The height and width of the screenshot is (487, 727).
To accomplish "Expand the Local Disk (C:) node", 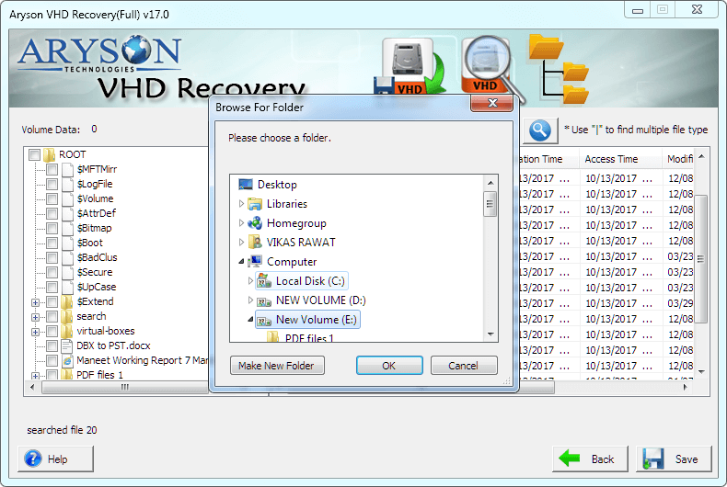I will [250, 281].
